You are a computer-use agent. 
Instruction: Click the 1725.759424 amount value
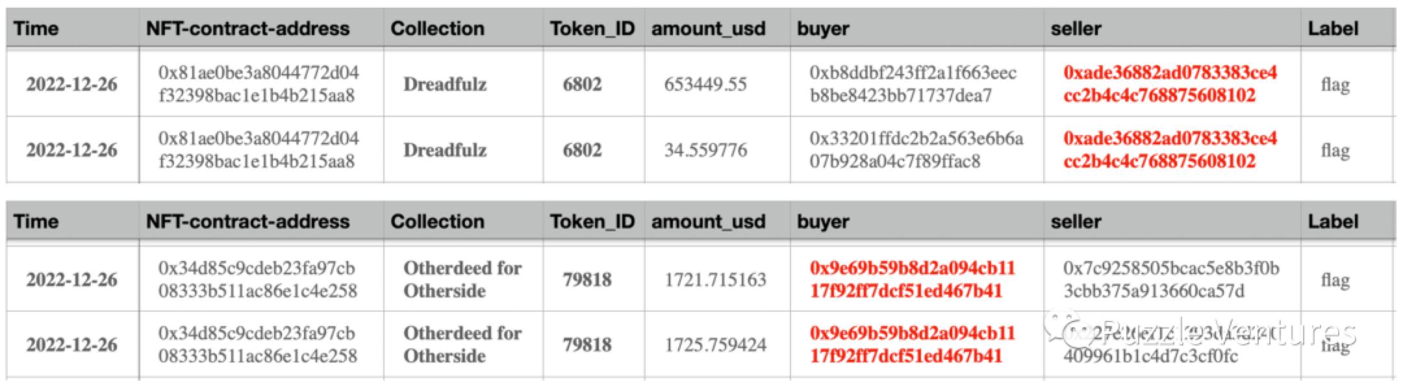pos(715,345)
